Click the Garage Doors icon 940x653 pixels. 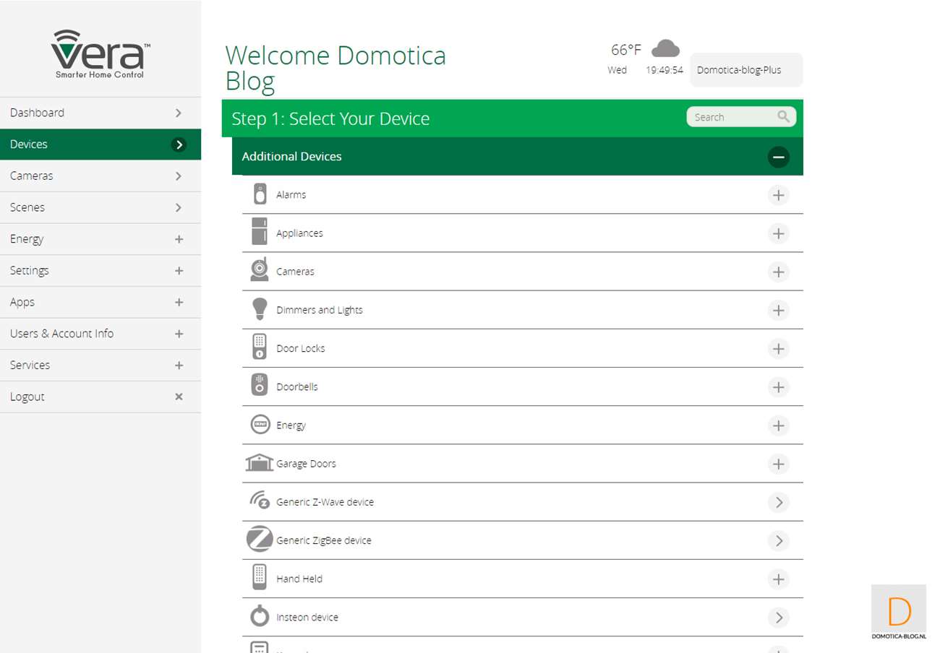(x=260, y=463)
